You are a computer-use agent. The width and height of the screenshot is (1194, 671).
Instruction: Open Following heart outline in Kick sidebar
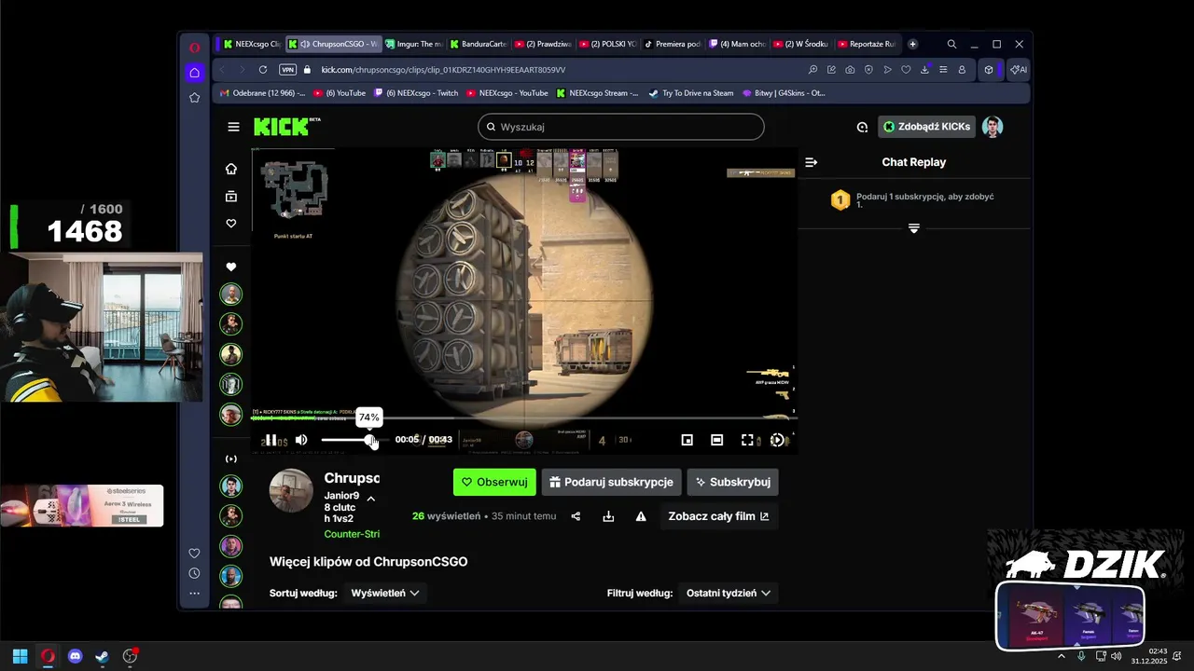231,224
